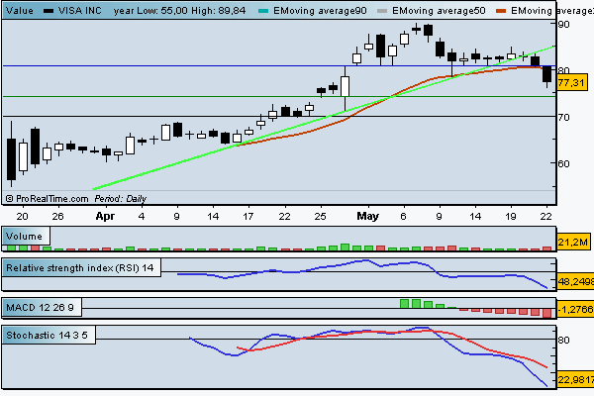Click the 'Period: Daily' label
This screenshot has height=396, width=594.
(120, 199)
